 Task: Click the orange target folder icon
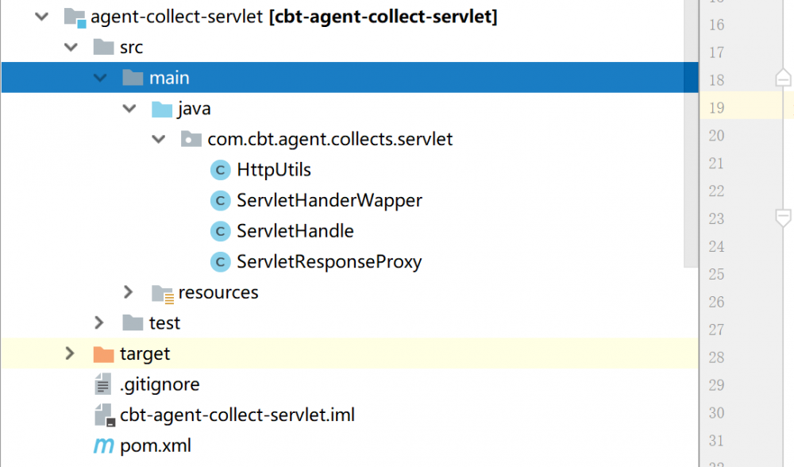[103, 353]
